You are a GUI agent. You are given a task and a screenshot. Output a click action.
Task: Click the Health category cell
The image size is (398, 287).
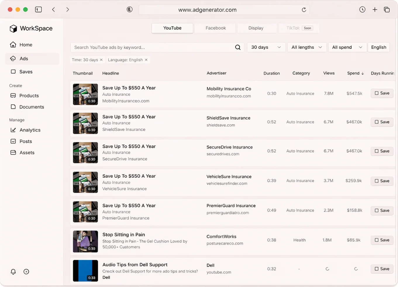pyautogui.click(x=299, y=240)
